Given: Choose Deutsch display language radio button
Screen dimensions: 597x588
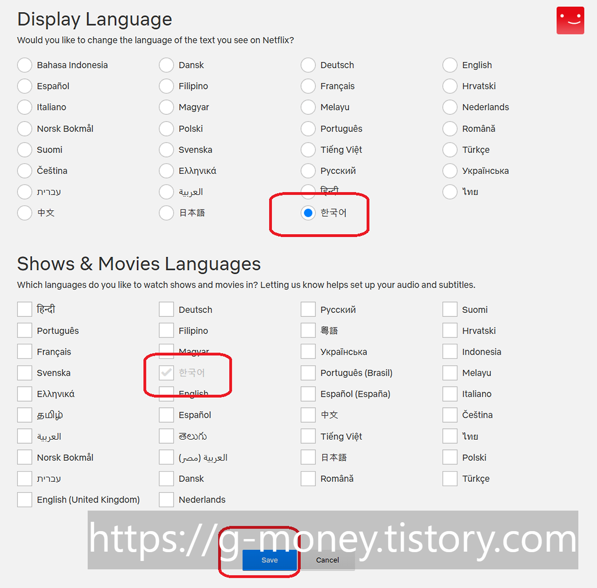Looking at the screenshot, I should point(308,65).
